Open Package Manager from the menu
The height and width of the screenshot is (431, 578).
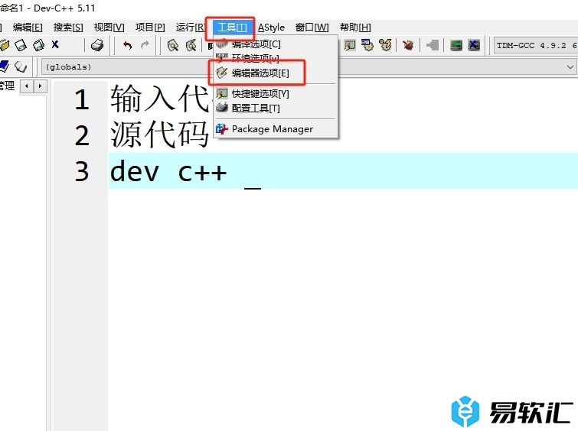[x=276, y=129]
